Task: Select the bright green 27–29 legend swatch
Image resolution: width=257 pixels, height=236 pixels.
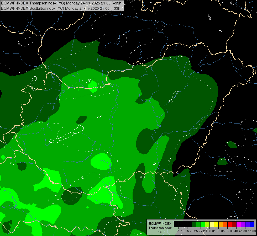Action: coord(203,224)
